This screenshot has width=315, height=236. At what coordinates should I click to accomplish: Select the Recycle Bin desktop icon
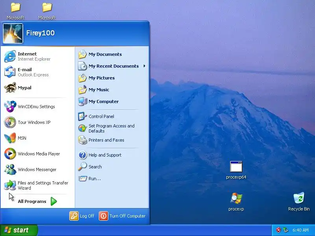[x=299, y=198]
